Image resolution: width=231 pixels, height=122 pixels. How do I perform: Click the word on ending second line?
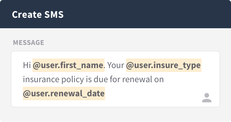tap(159, 79)
